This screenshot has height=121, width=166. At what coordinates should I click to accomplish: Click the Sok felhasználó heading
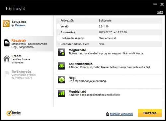81,64
